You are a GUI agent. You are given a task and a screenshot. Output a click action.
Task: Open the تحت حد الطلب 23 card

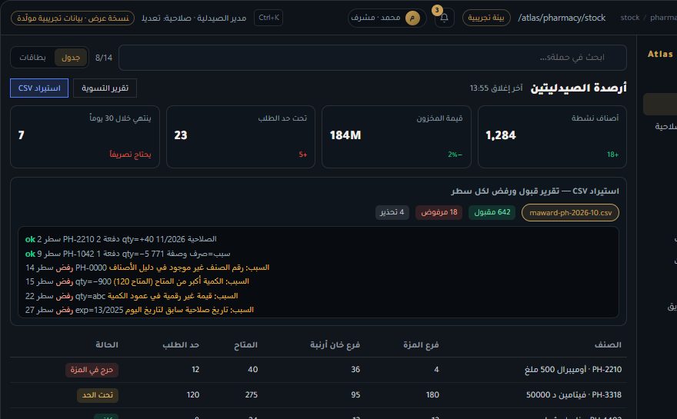(241, 137)
